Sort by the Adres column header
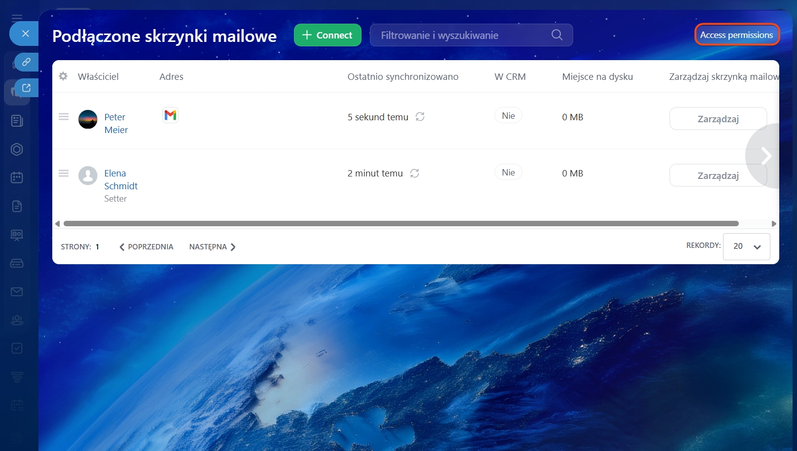The image size is (797, 451). tap(171, 77)
